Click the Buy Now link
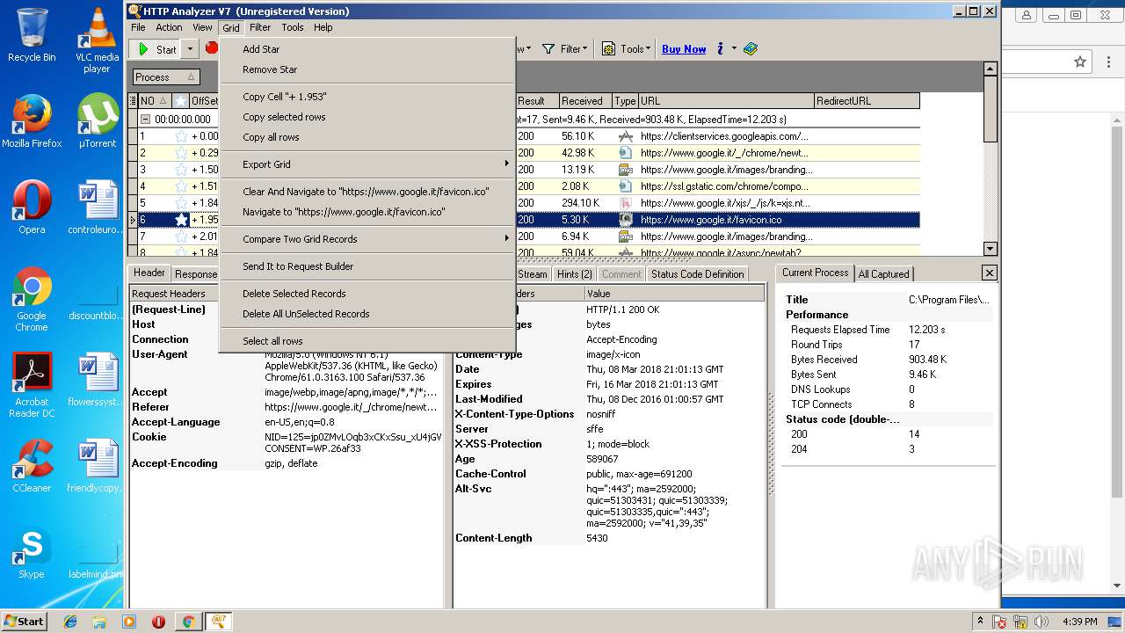This screenshot has width=1125, height=633. (x=684, y=49)
